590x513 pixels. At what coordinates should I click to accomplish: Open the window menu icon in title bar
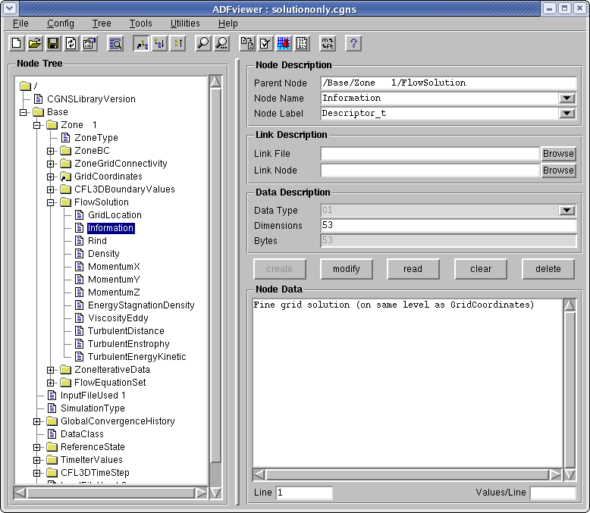(x=9, y=8)
